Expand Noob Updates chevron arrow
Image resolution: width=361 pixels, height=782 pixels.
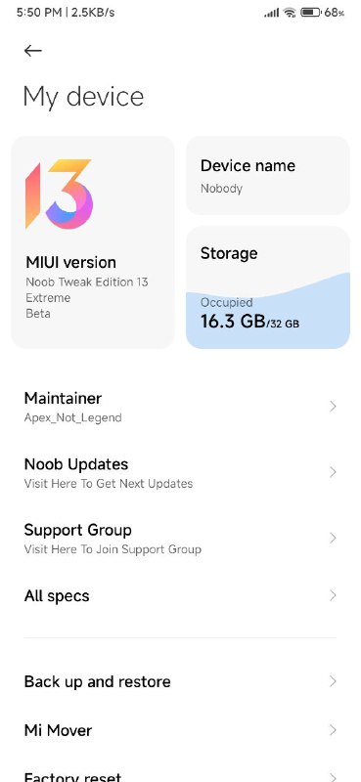click(333, 472)
